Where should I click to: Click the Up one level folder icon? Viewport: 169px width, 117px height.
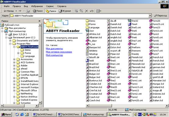click(x=28, y=11)
